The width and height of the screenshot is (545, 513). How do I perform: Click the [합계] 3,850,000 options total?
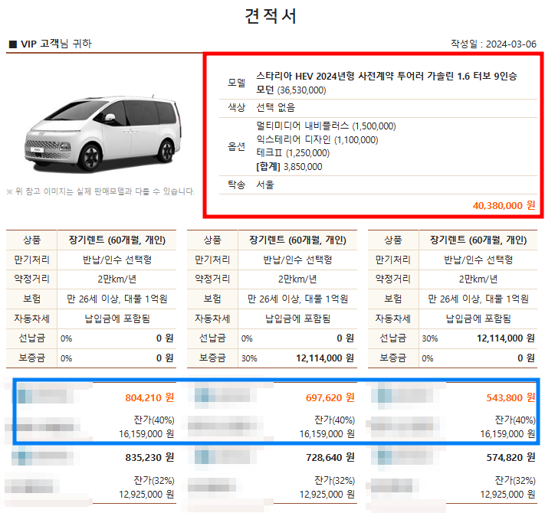point(289,167)
